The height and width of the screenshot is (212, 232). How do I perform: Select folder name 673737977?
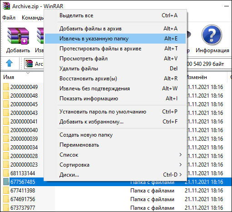[23, 208]
